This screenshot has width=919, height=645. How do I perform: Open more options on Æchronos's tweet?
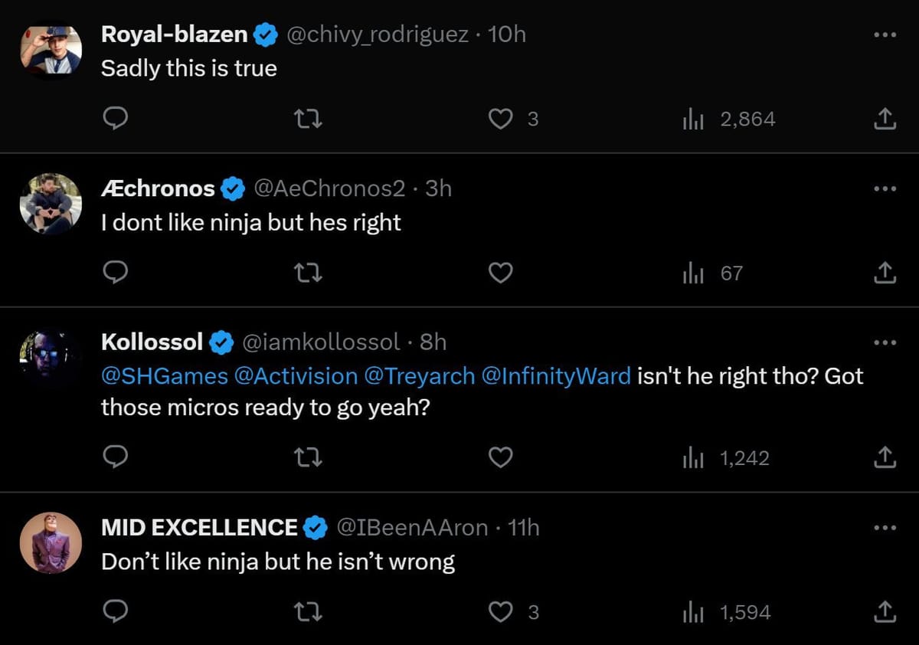pos(884,188)
